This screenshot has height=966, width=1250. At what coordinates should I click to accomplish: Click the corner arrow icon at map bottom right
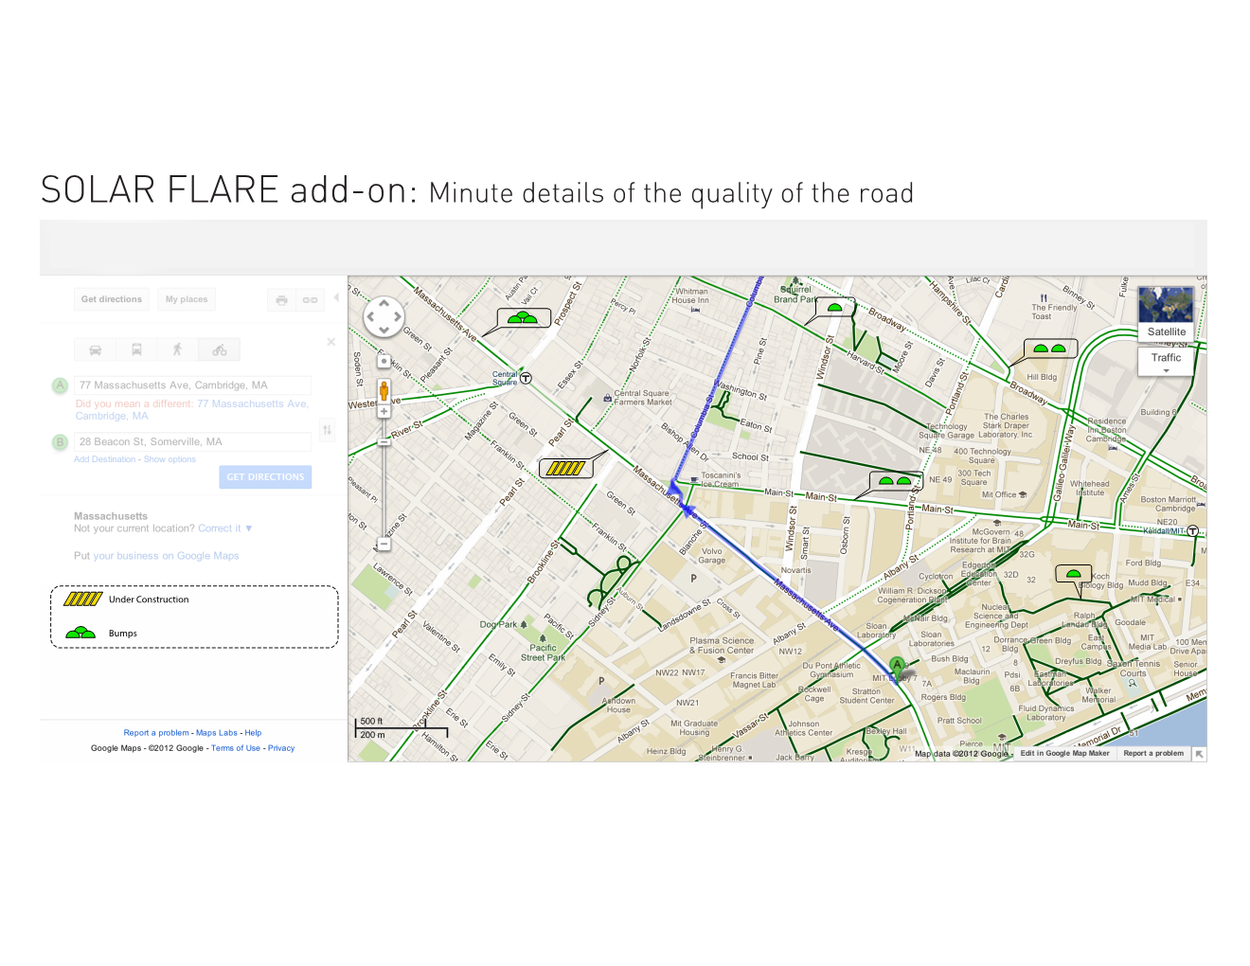pyautogui.click(x=1199, y=755)
